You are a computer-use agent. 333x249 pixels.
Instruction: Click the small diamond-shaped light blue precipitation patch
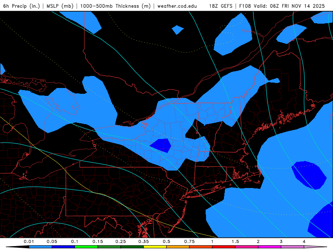[178, 30]
